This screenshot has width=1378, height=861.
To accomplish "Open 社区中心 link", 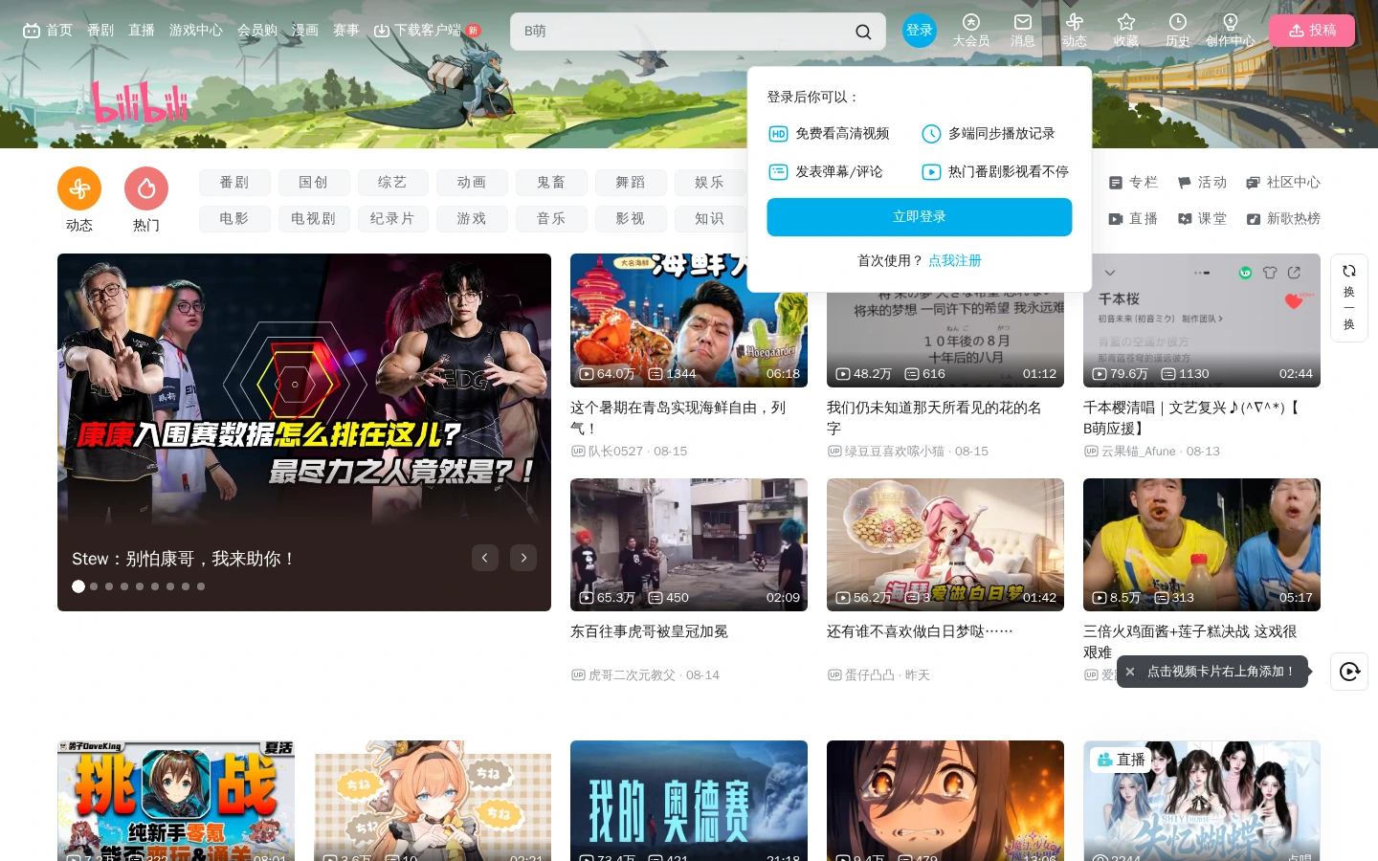I will (1283, 182).
